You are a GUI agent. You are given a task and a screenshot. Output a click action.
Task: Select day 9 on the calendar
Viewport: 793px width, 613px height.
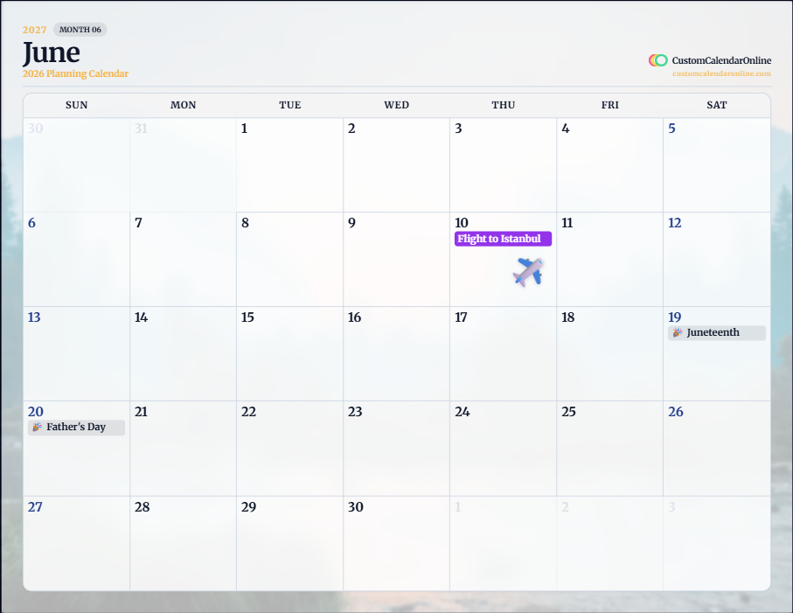(x=397, y=260)
